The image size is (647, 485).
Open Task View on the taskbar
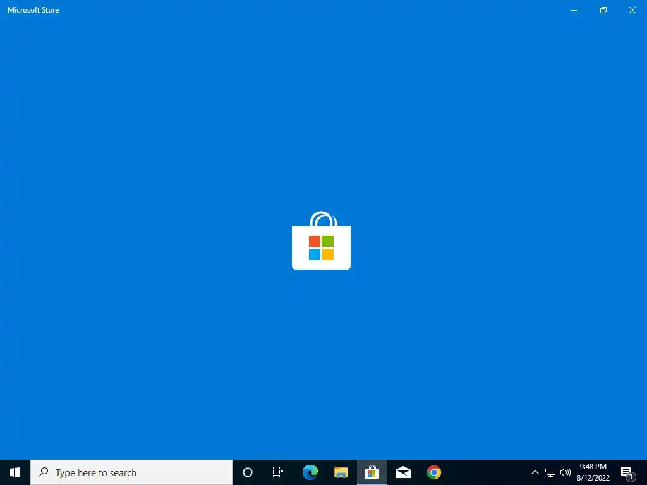(278, 472)
